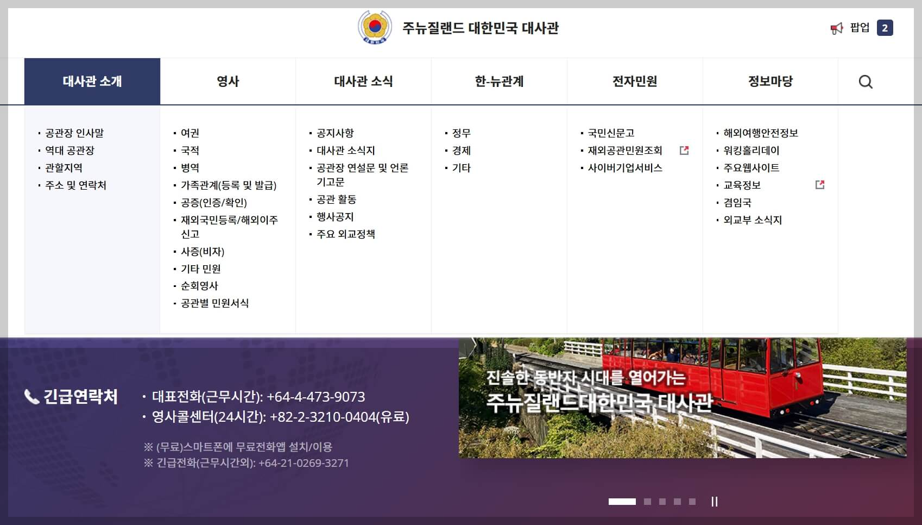Click the 팝업 label
Image resolution: width=922 pixels, height=525 pixels.
(860, 28)
